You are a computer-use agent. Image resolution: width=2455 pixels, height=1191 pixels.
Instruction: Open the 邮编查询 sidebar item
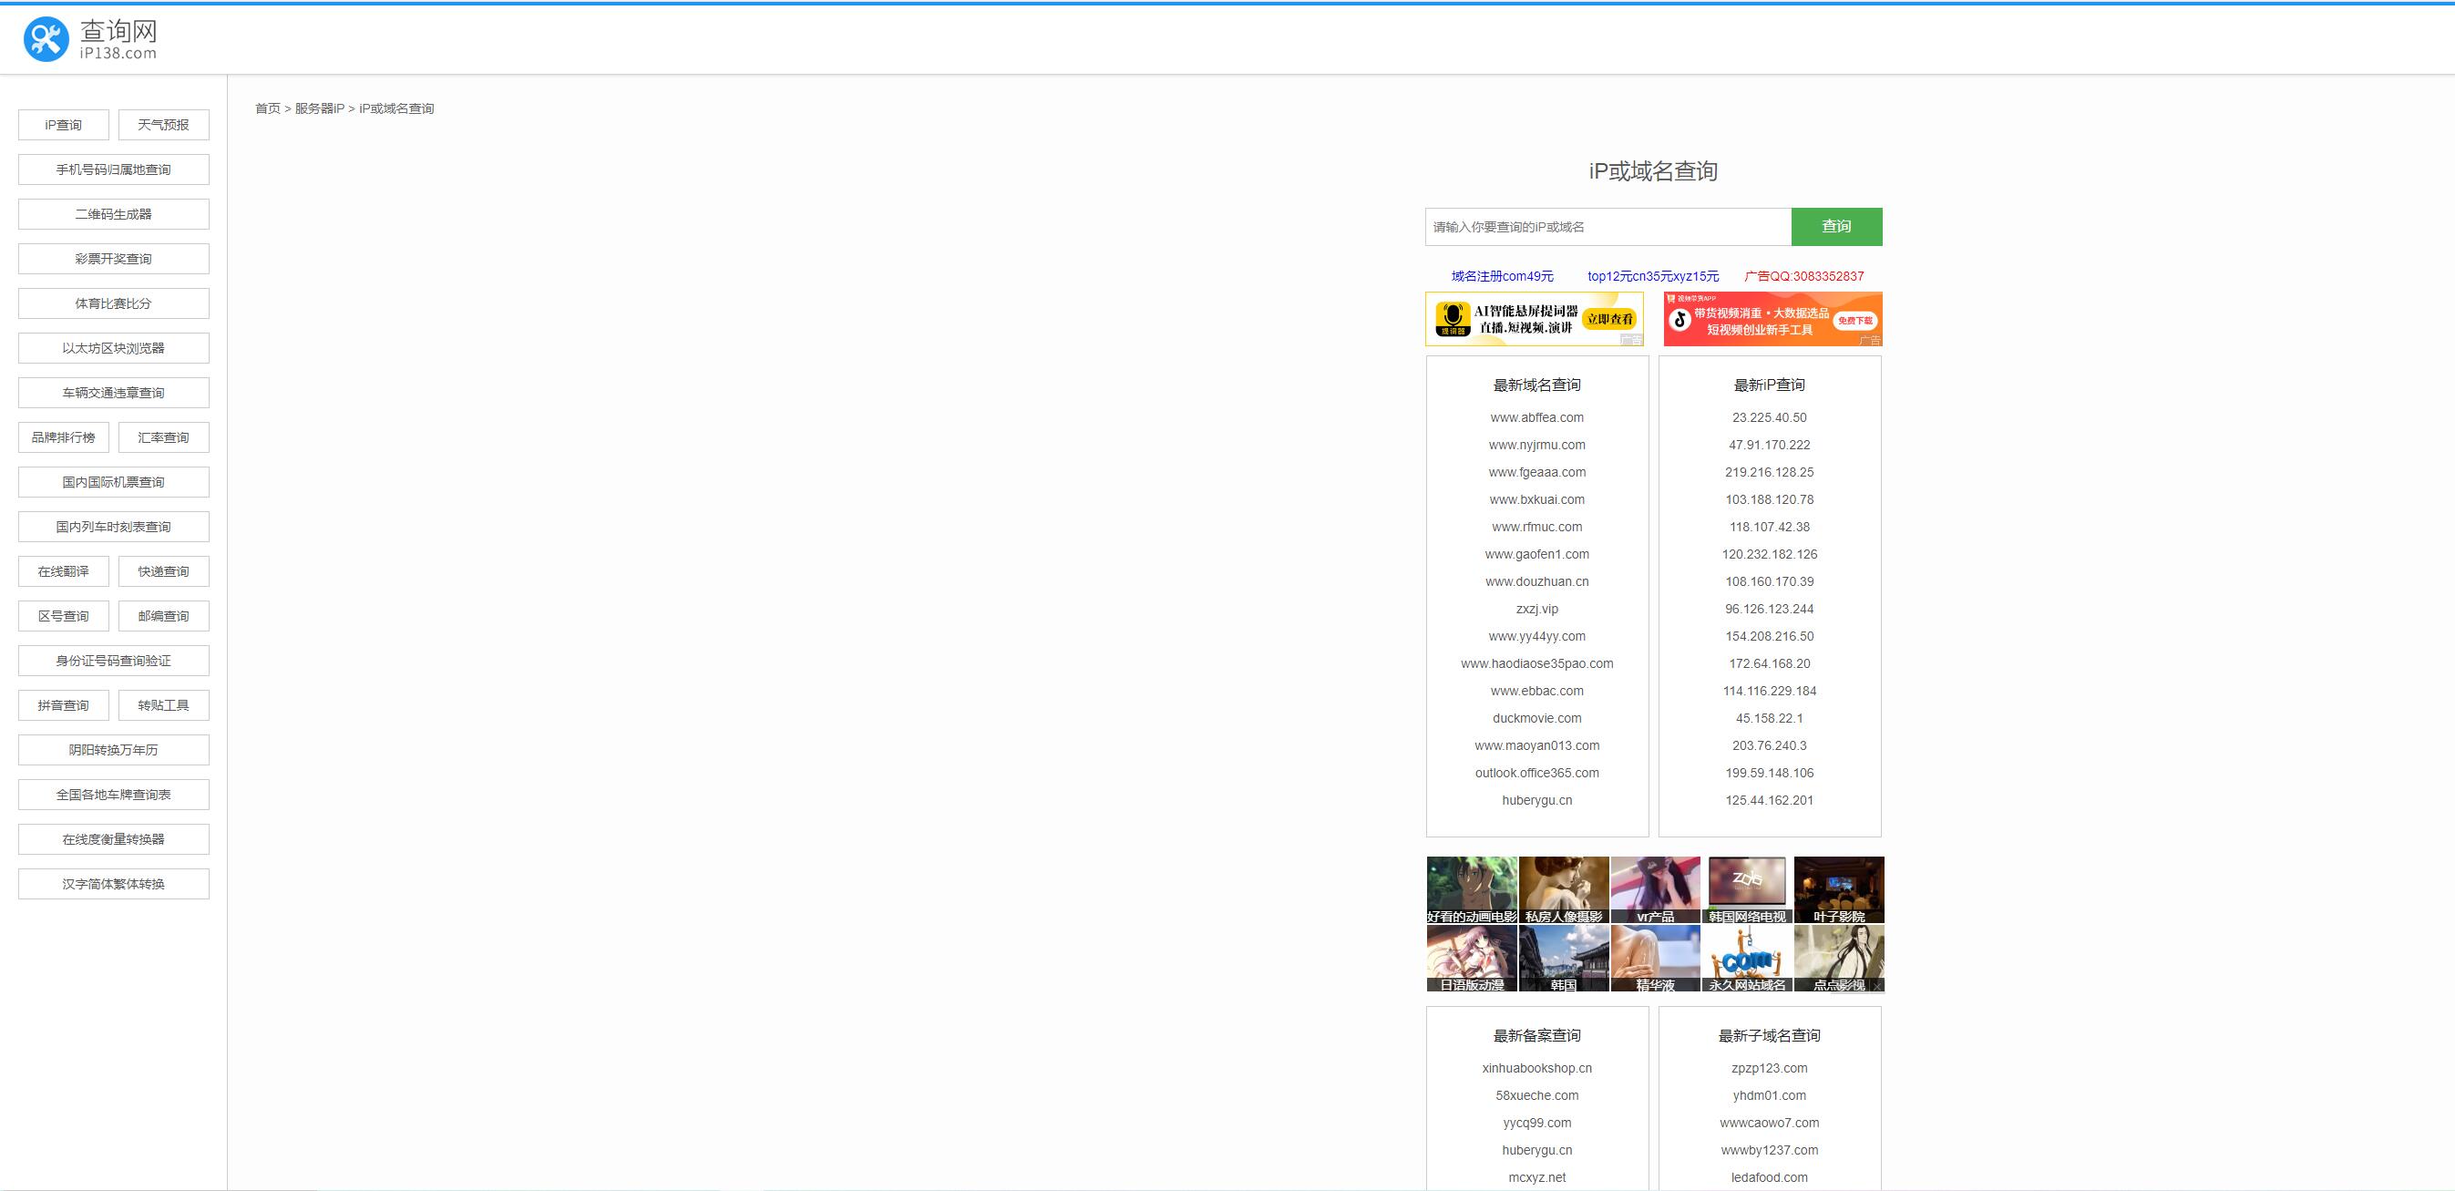point(164,617)
